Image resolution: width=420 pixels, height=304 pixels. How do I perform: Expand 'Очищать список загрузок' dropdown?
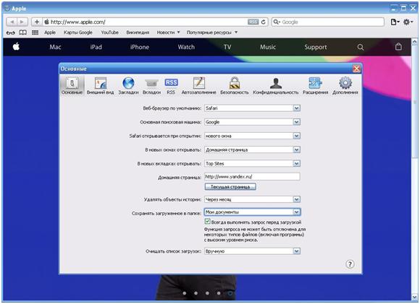click(252, 251)
